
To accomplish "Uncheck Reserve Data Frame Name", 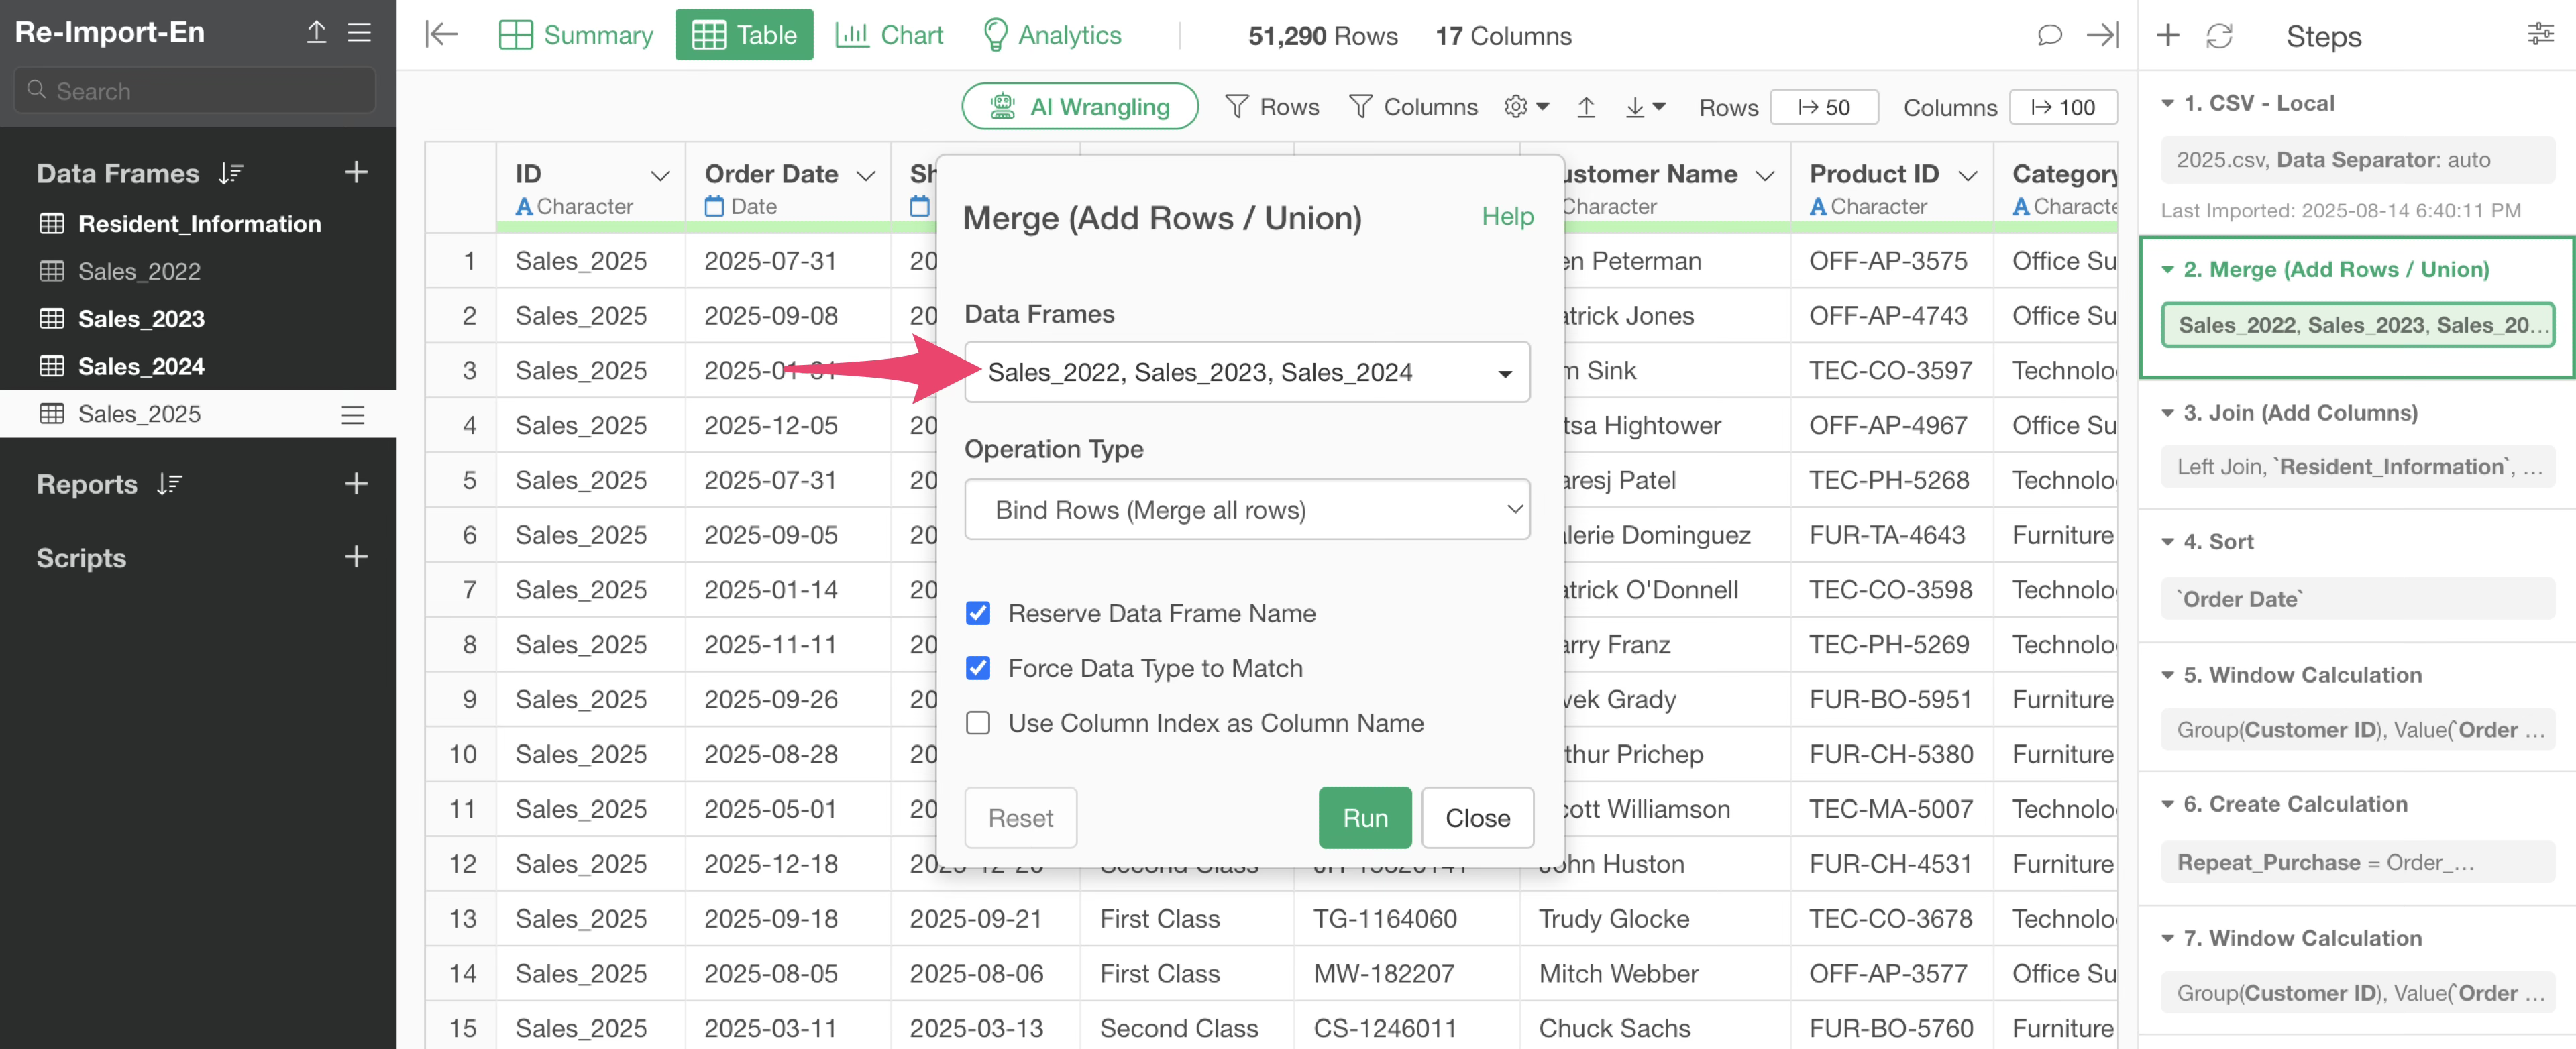I will [x=978, y=613].
